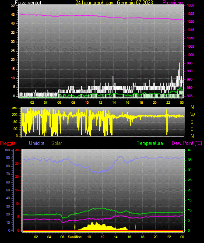Viewport: 204px width, 243px height.
Task: Click the S compass label of wind direction
Action: pyautogui.click(x=192, y=122)
